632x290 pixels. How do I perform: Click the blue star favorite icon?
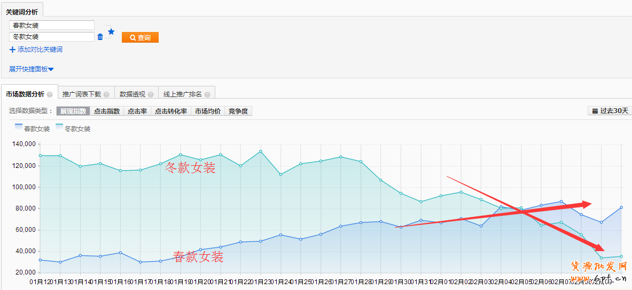[x=111, y=31]
